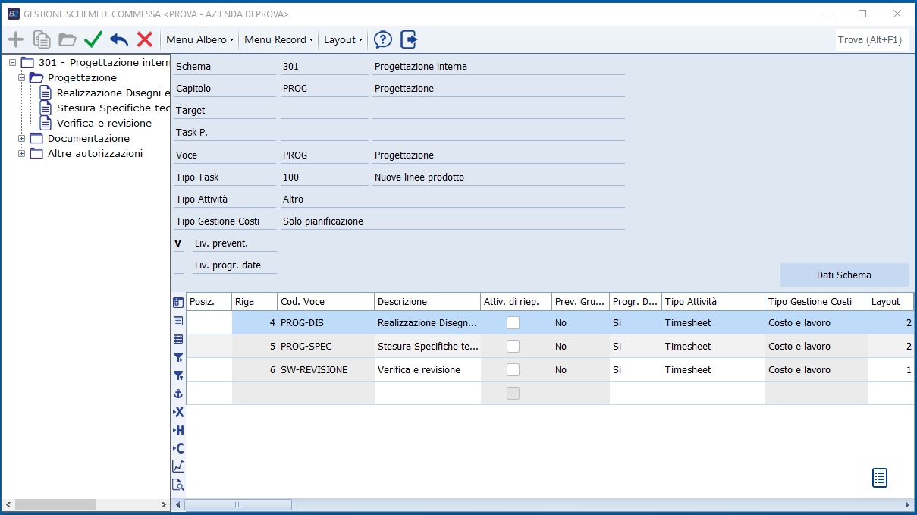Toggle Attiv. di riep. checkbox for SW-REVISIONE row
Screen dimensions: 917x515
click(x=513, y=369)
